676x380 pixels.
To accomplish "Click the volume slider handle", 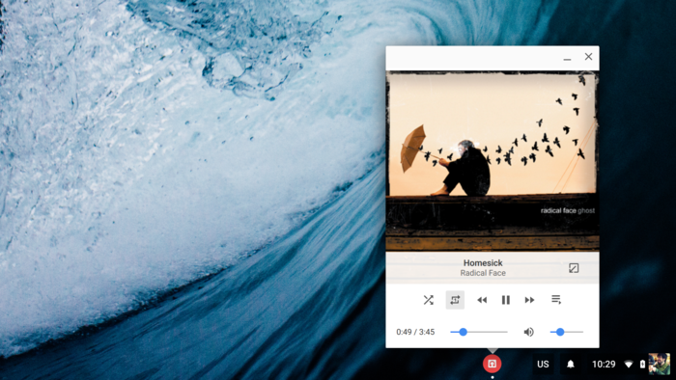I will point(560,332).
